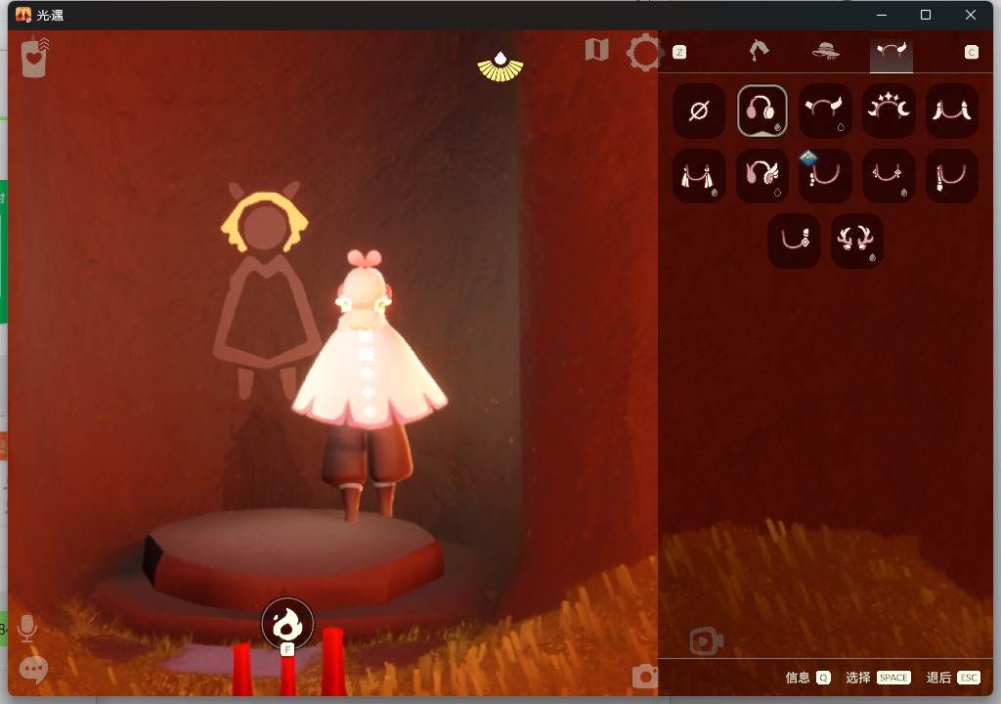Click the 光遇 app icon in title bar

[23, 15]
